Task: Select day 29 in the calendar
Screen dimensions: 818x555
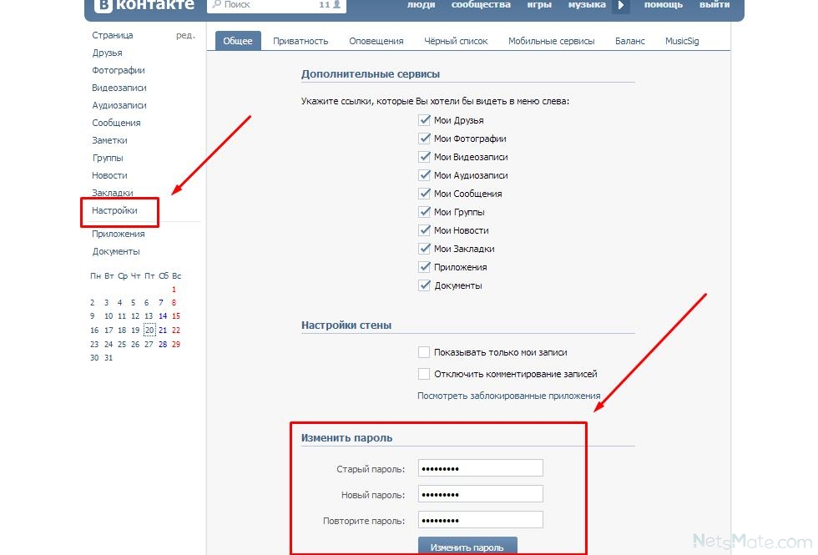Action: click(176, 344)
